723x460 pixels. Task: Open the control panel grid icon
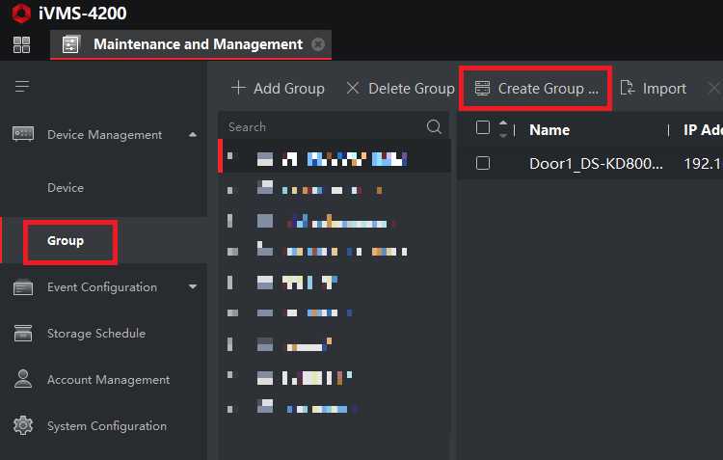pos(21,44)
